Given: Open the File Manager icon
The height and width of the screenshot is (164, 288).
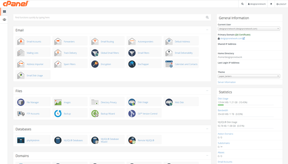Looking at the screenshot, I should [21, 102].
